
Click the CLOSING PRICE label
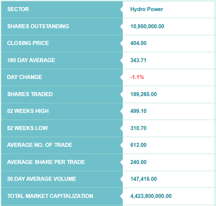click(x=28, y=43)
